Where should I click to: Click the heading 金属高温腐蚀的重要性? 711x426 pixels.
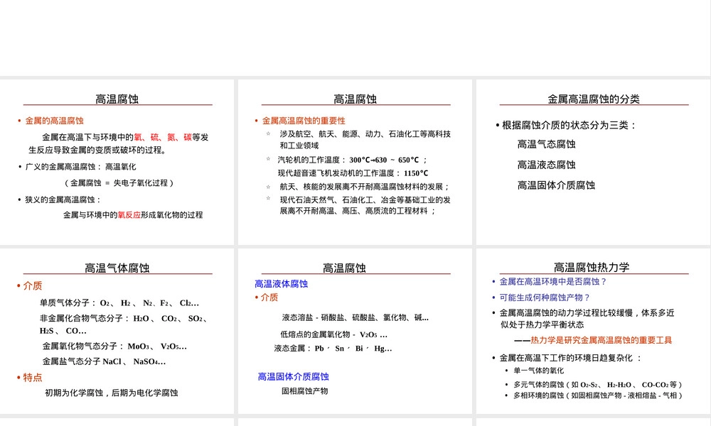(304, 121)
